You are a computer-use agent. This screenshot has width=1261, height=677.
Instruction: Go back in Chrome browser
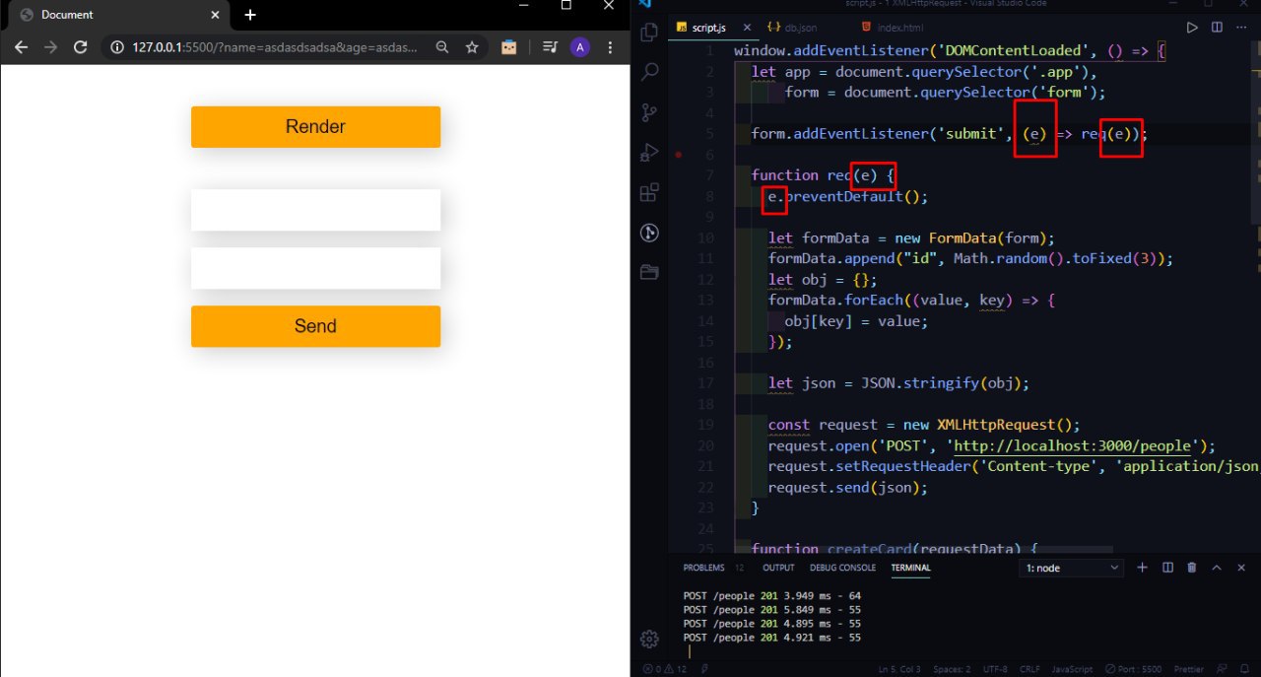[21, 47]
